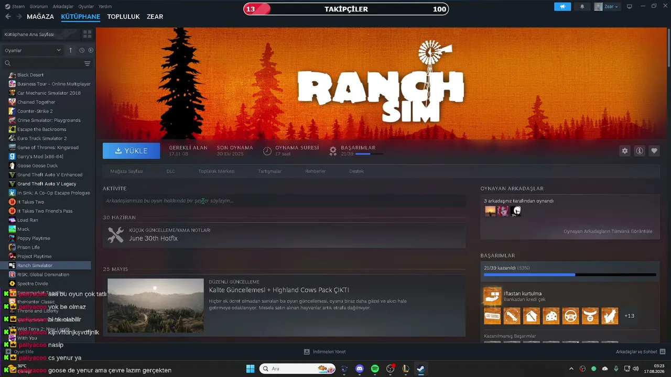Show the +13 more achievements
Viewport: 671px width, 377px height.
pyautogui.click(x=630, y=316)
